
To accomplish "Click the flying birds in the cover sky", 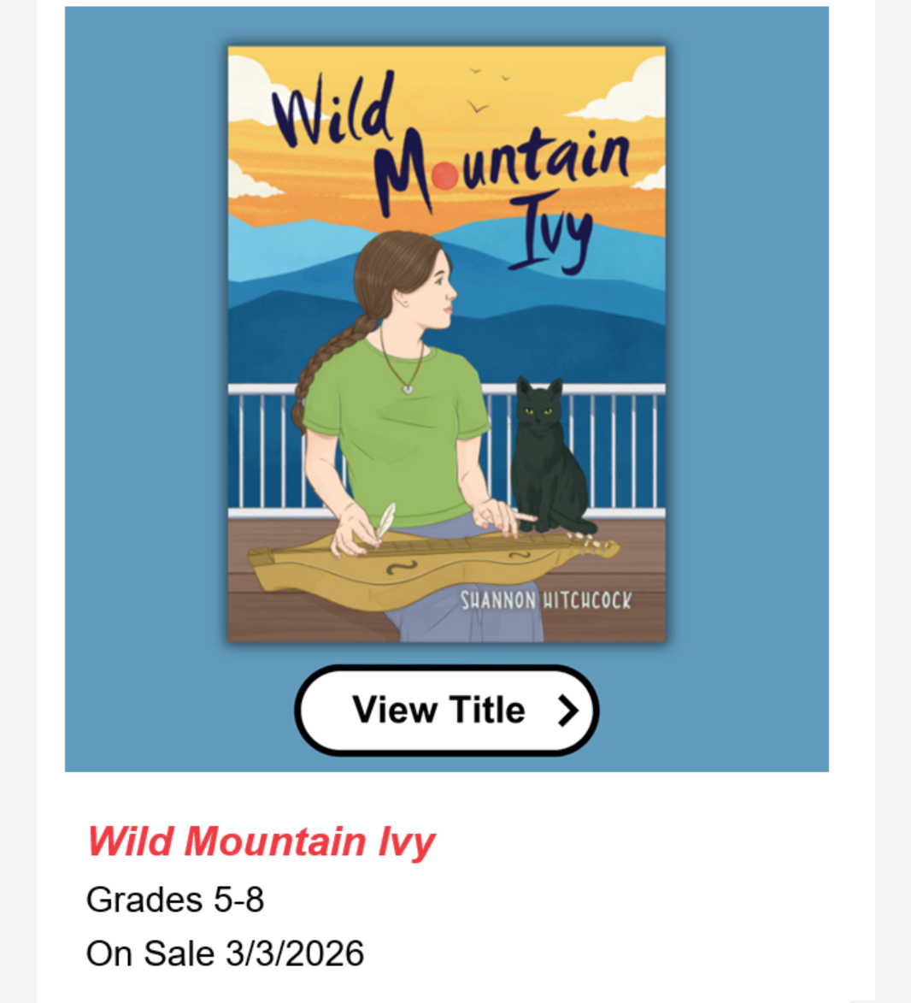I will point(478,106).
